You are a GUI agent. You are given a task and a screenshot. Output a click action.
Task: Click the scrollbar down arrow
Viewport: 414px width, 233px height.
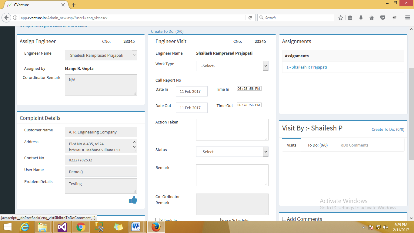(411, 218)
